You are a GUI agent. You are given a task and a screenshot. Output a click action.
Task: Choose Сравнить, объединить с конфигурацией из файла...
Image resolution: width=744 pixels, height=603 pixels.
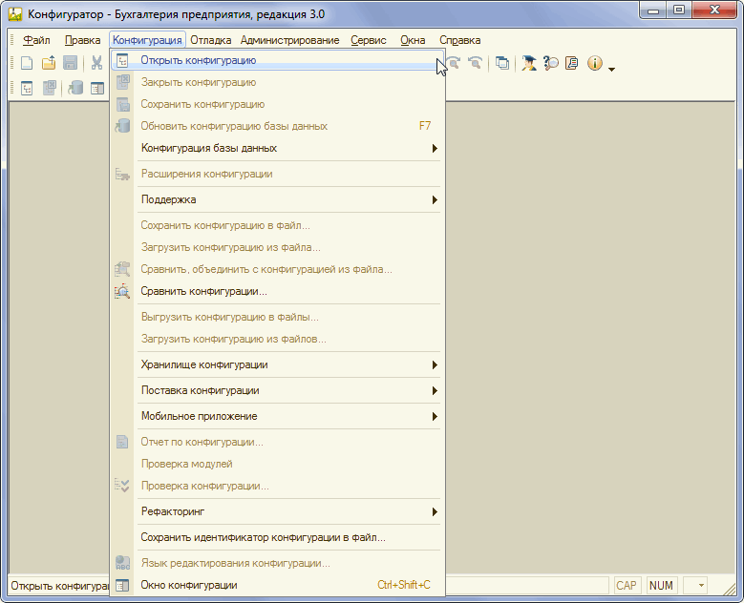(278, 269)
